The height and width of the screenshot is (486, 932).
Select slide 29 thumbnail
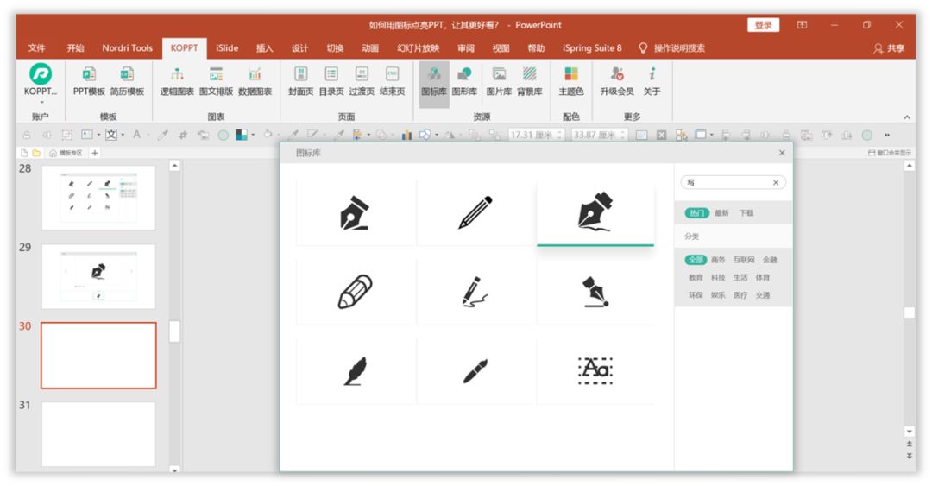tap(98, 276)
